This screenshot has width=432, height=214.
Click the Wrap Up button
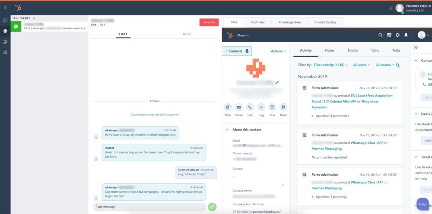tap(209, 22)
